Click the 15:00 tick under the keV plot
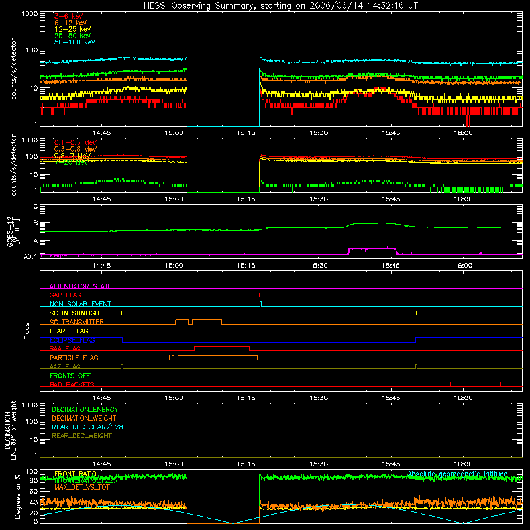This screenshot has width=530, height=530. [x=174, y=133]
